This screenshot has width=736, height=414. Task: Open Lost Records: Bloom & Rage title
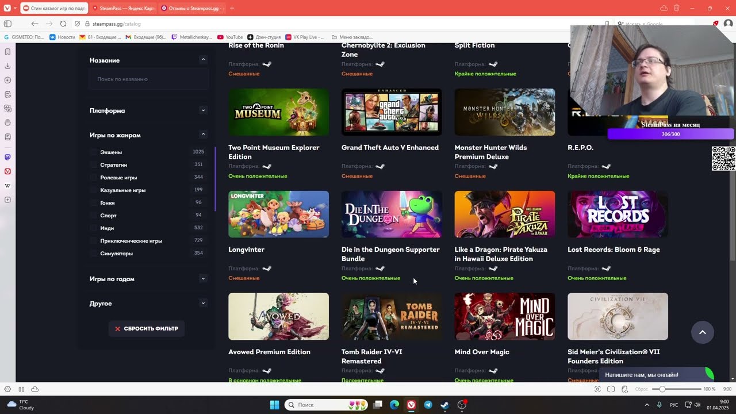click(614, 250)
